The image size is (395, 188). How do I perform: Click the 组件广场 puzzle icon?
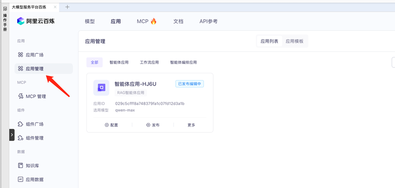21,124
